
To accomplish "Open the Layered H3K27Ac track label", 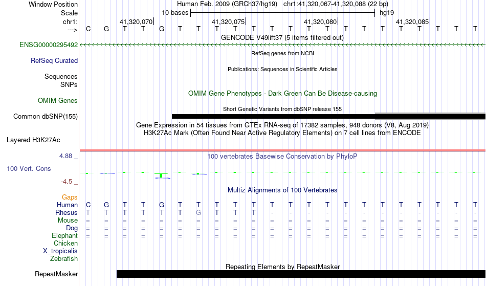I will [x=33, y=140].
